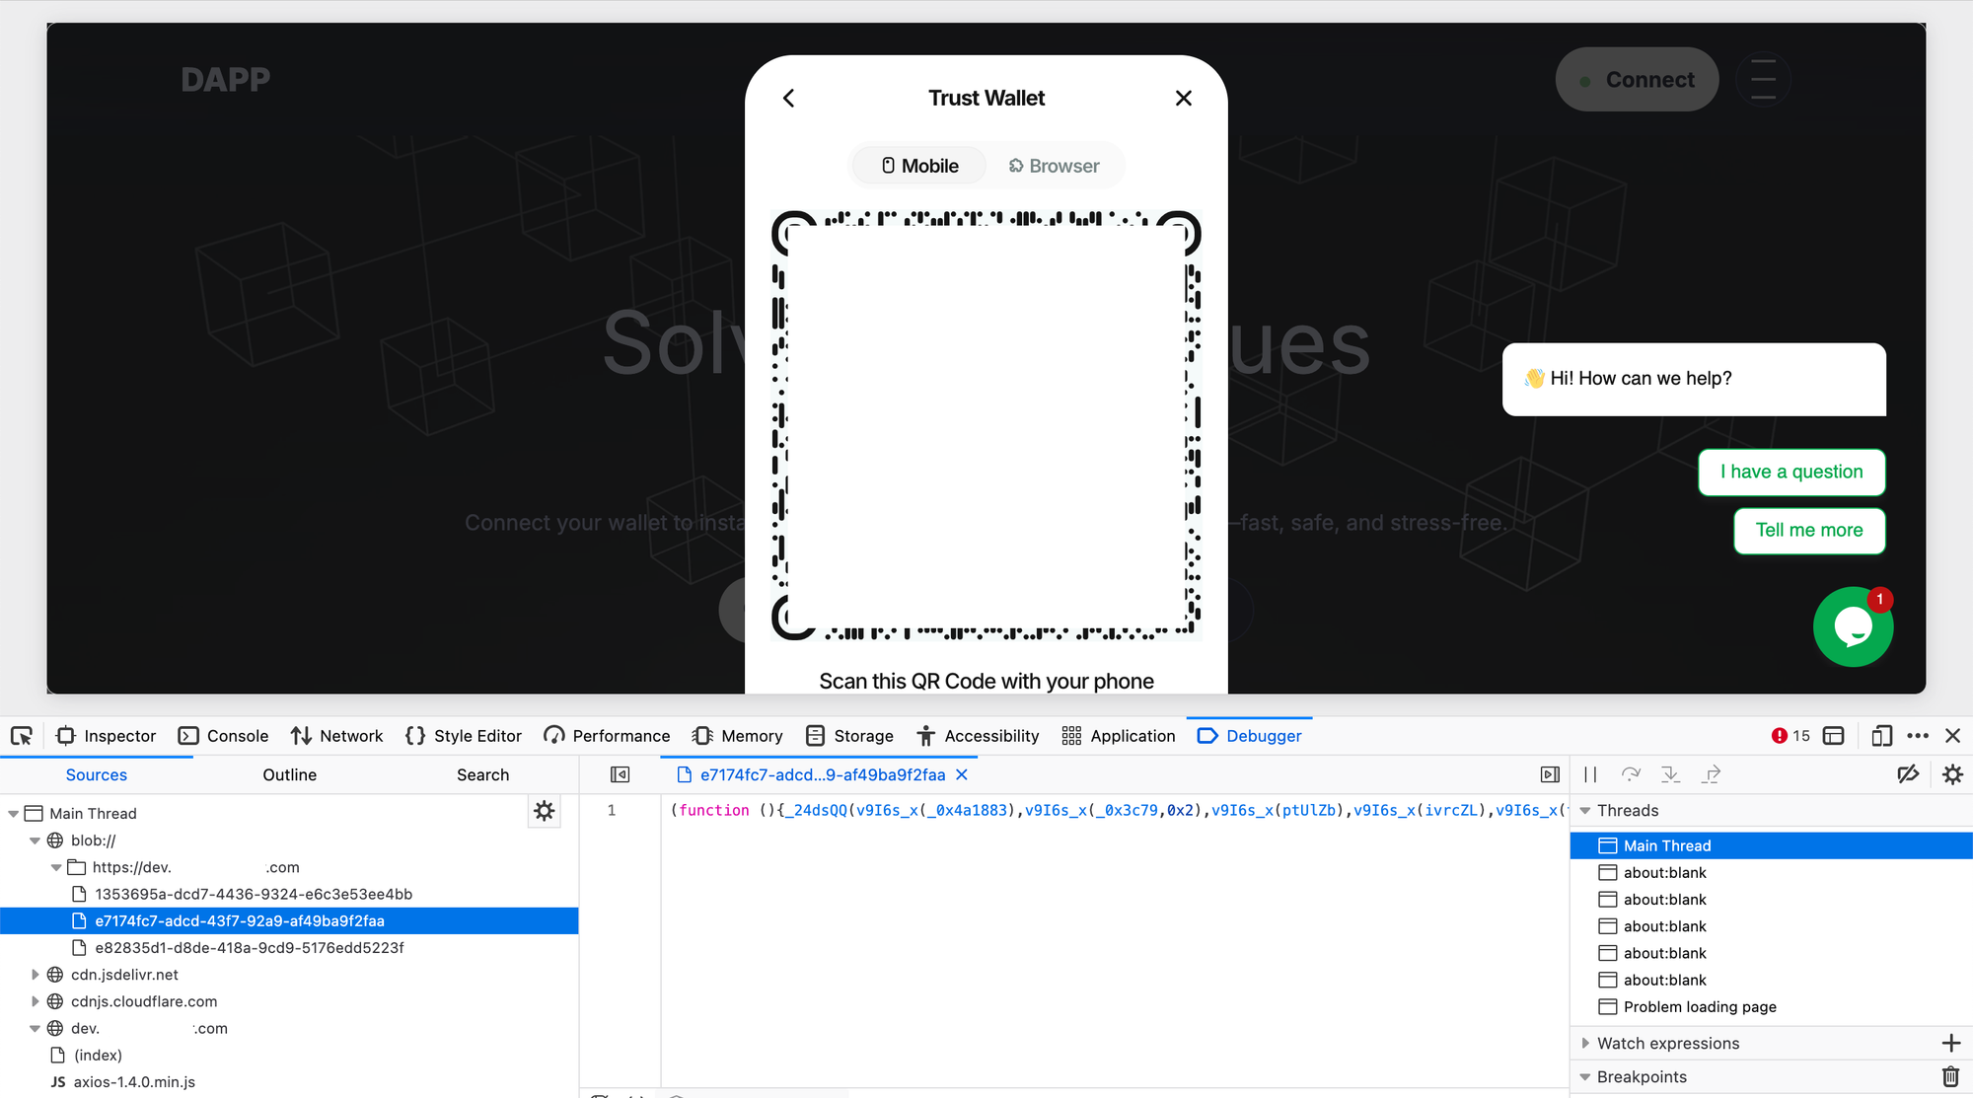This screenshot has width=1973, height=1098.
Task: Toggle deactivate breakpoints icon
Action: (x=1908, y=775)
